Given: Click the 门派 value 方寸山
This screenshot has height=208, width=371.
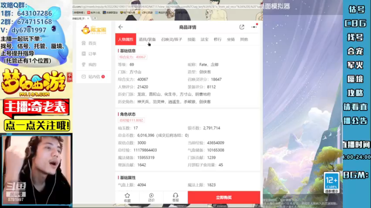Looking at the screenshot, I should (135, 72).
